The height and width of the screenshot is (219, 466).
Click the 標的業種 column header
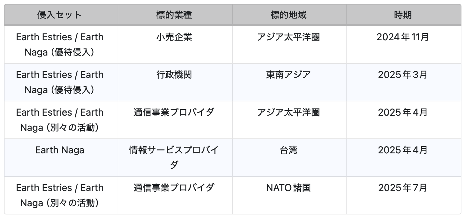coord(174,15)
